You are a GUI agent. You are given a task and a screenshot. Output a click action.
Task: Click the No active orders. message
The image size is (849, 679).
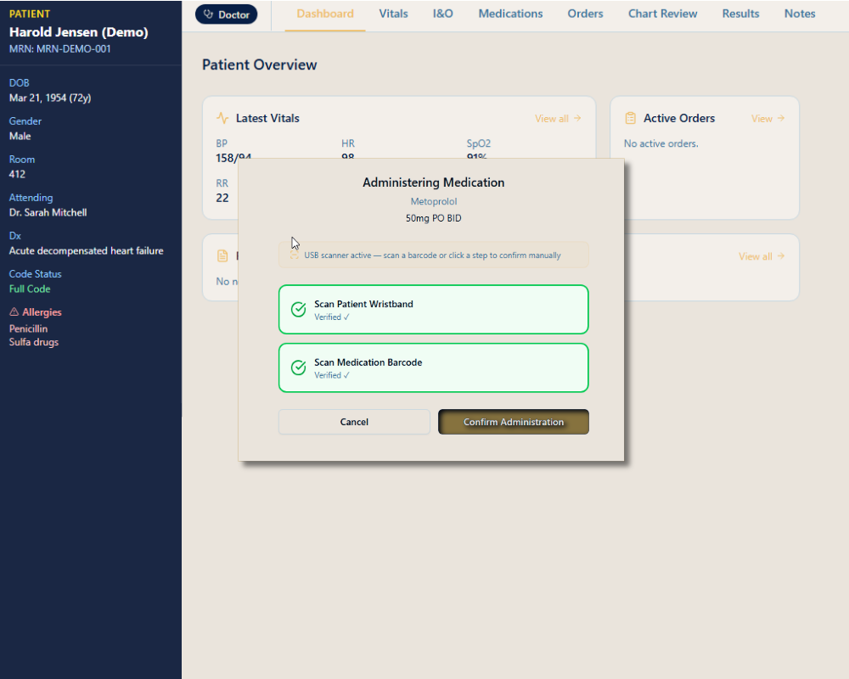pyautogui.click(x=661, y=143)
